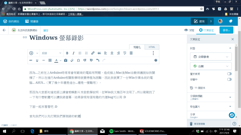Open the special character (Ω) picker

tap(78, 61)
